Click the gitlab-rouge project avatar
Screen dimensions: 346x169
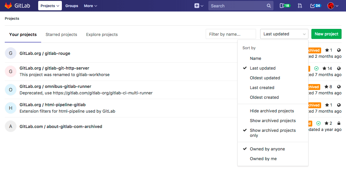11,53
